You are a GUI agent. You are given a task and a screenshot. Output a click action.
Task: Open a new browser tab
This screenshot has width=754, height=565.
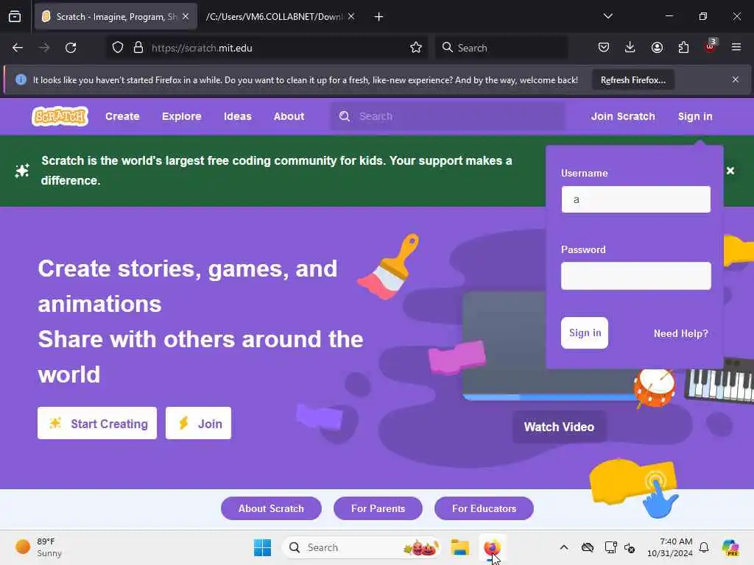pyautogui.click(x=379, y=17)
